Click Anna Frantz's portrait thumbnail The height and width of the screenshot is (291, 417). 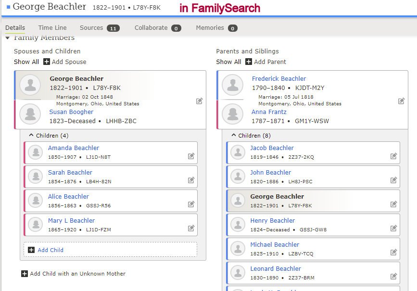232,114
